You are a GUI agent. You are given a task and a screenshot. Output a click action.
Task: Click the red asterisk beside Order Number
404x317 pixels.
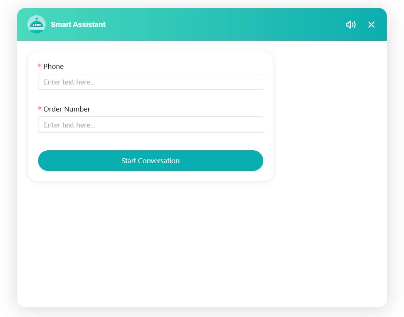click(40, 109)
